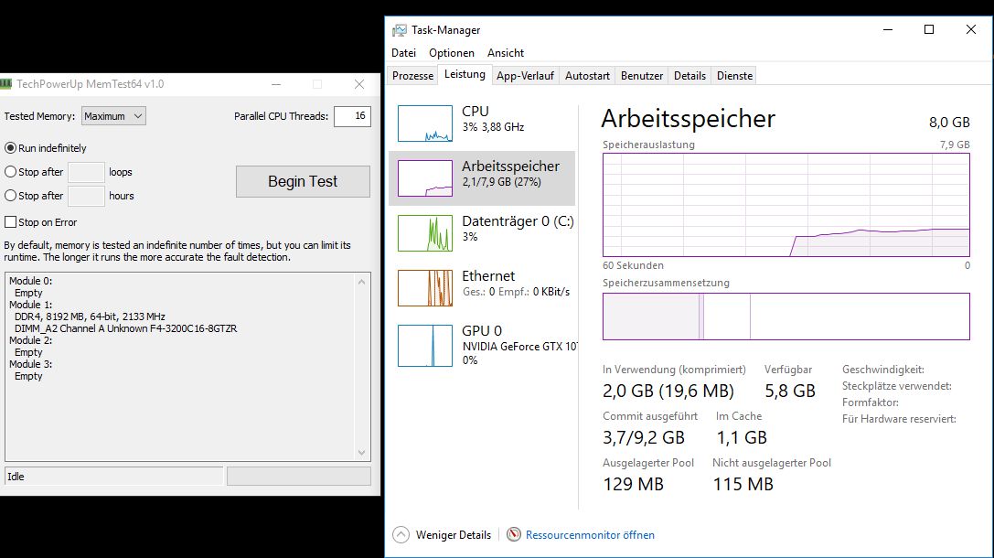This screenshot has height=558, width=994.
Task: Switch to the Benutzer tab
Action: click(x=642, y=75)
